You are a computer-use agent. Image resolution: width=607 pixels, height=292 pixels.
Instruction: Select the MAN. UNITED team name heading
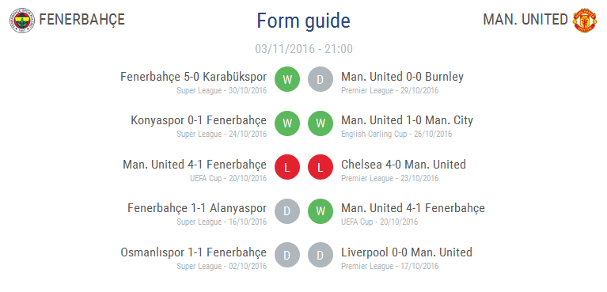525,19
